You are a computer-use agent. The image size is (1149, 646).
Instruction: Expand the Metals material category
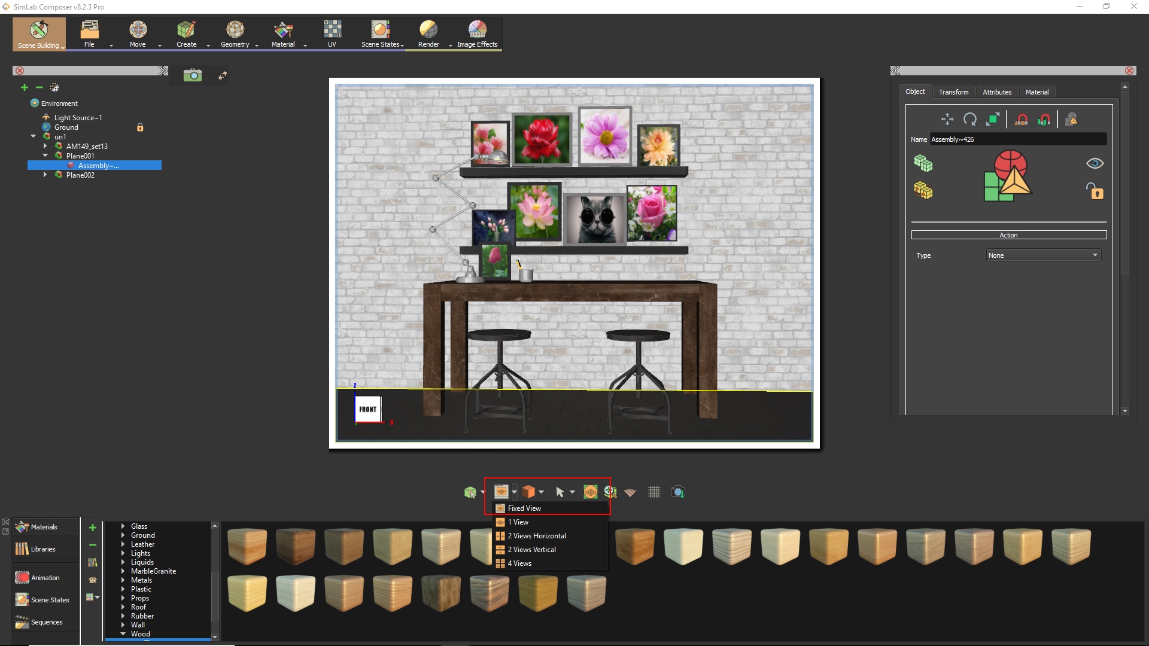pos(123,580)
